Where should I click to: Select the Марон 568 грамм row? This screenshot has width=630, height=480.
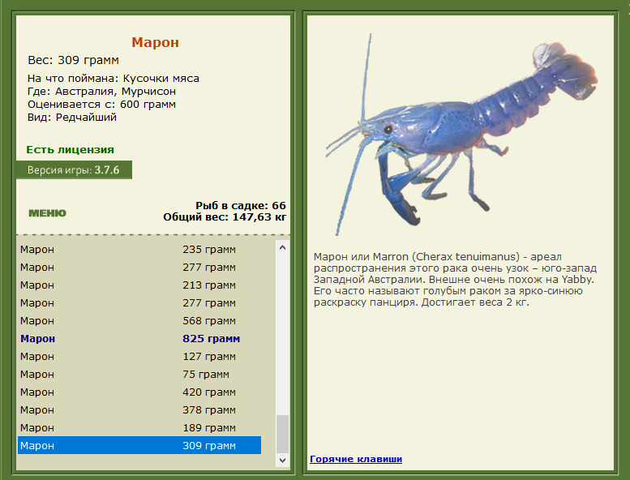pyautogui.click(x=139, y=321)
